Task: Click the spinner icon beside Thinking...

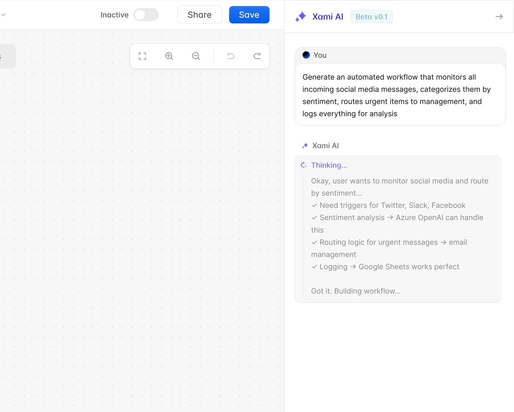Action: tap(304, 165)
